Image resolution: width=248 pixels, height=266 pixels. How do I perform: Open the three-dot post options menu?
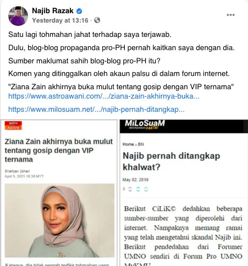(x=230, y=15)
